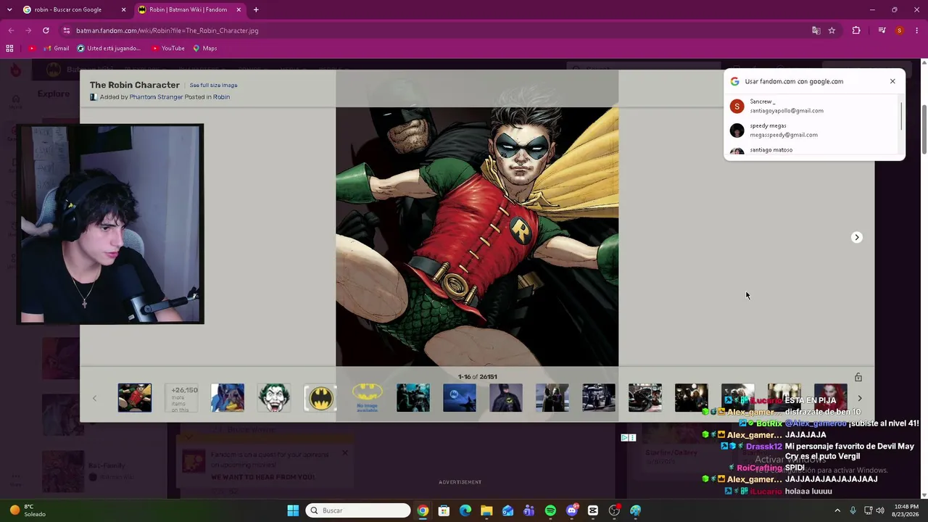Image resolution: width=928 pixels, height=522 pixels.
Task: Expand the tab search dropdown
Action: pos(9,9)
